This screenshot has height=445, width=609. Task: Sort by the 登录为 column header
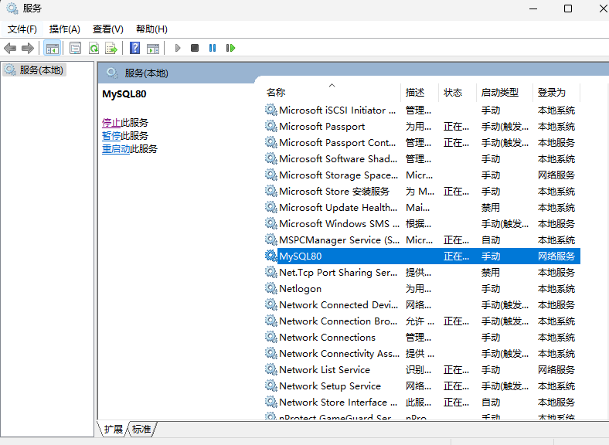pos(556,93)
